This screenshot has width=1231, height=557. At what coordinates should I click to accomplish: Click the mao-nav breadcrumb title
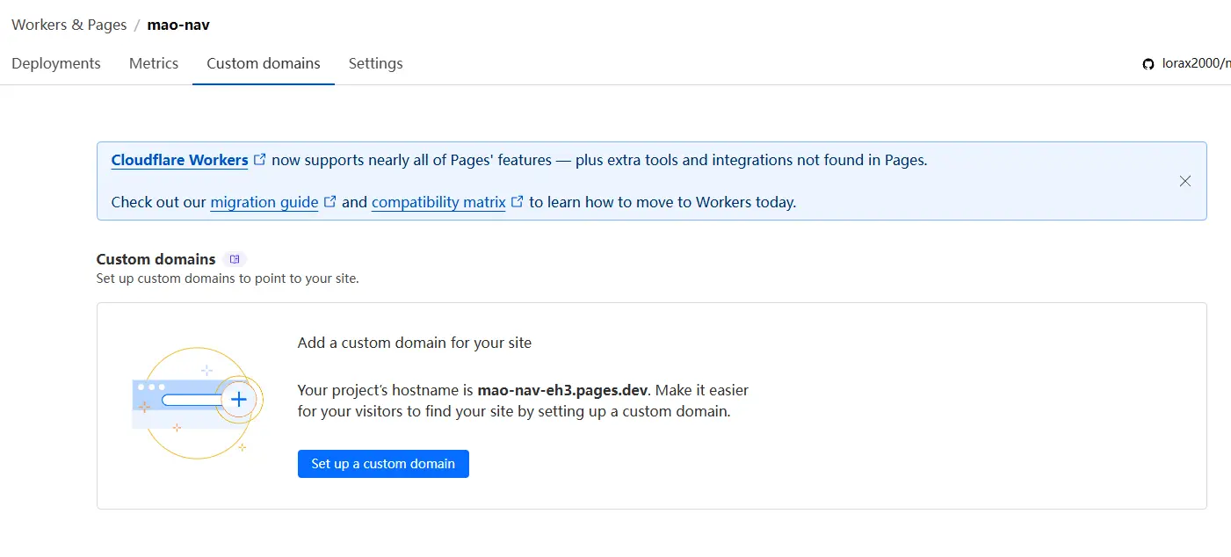(178, 25)
